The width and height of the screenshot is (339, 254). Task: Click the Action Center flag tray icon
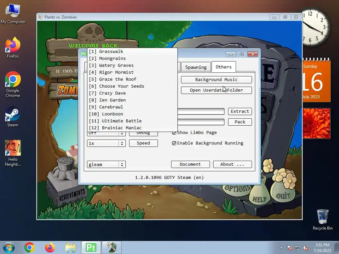[289, 248]
